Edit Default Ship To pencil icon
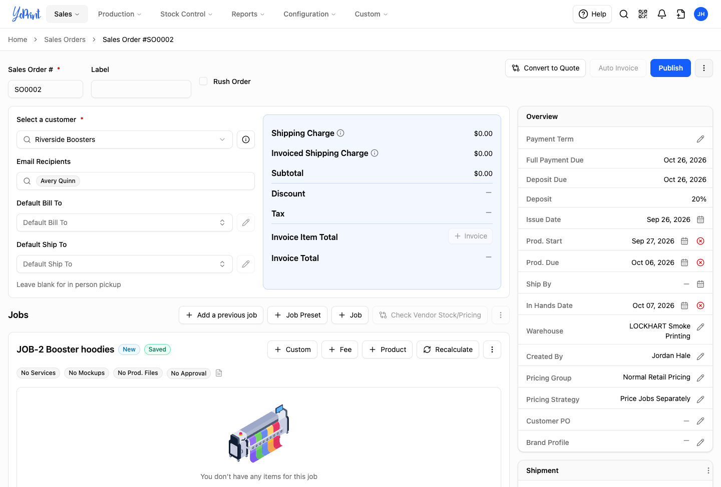The height and width of the screenshot is (487, 721). 246,264
